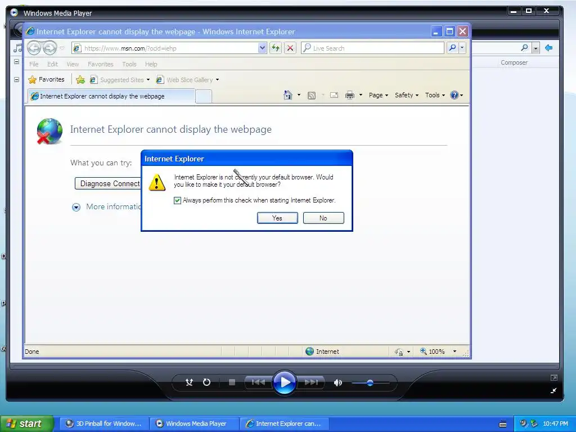Open the Edit menu
Viewport: 576px width, 432px height.
[x=52, y=64]
